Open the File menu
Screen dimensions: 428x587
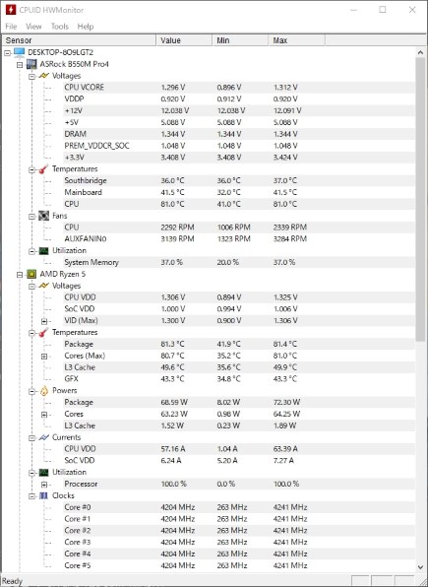[11, 27]
